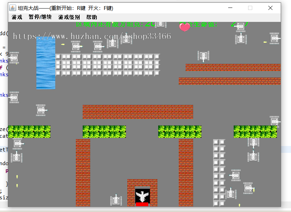Click the eagle base emblem
291x212 pixels.
coord(142,196)
